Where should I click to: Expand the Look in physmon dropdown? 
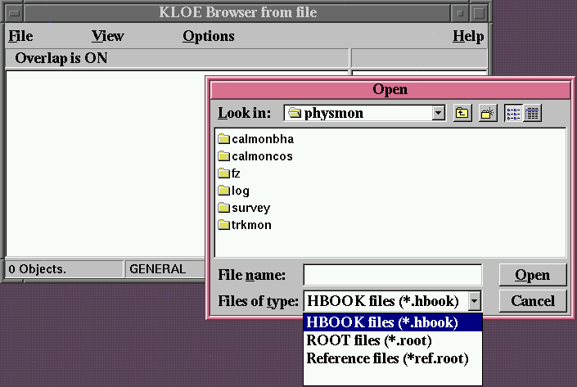[438, 113]
